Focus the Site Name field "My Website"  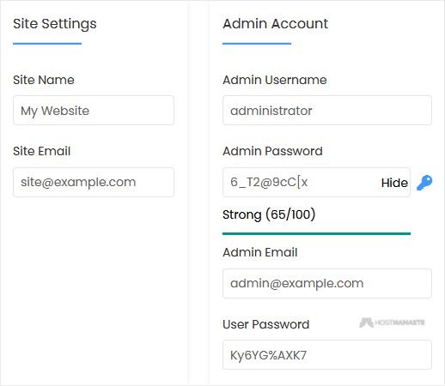[94, 111]
